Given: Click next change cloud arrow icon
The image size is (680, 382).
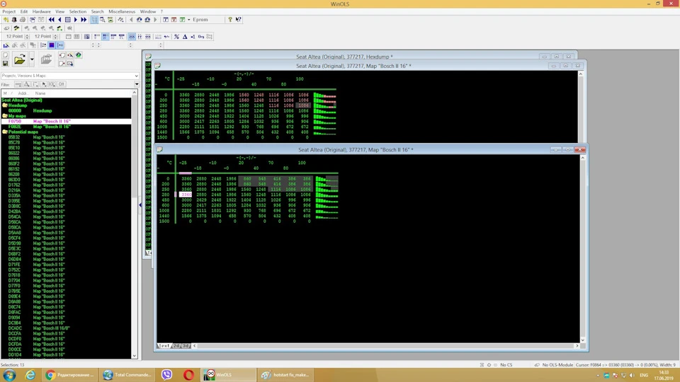Looking at the screenshot, I should click(148, 20).
